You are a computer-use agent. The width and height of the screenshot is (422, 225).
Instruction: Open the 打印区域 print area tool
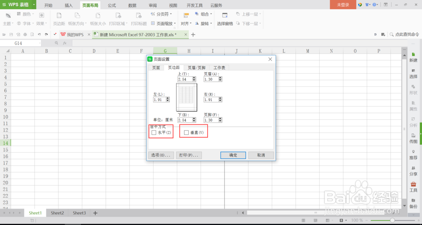(119, 19)
